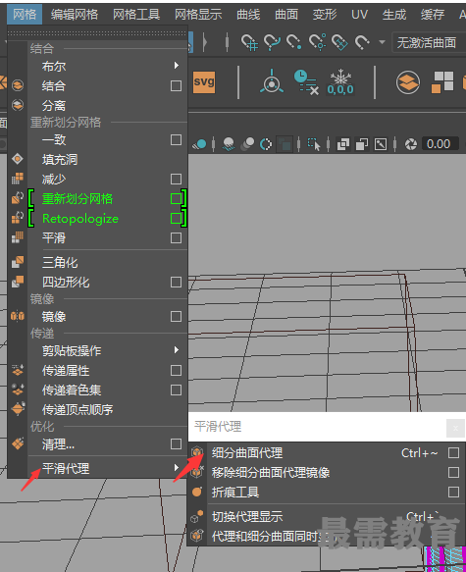Toggle Snap to Curves magnet
The width and height of the screenshot is (466, 572).
pyautogui.click(x=272, y=42)
